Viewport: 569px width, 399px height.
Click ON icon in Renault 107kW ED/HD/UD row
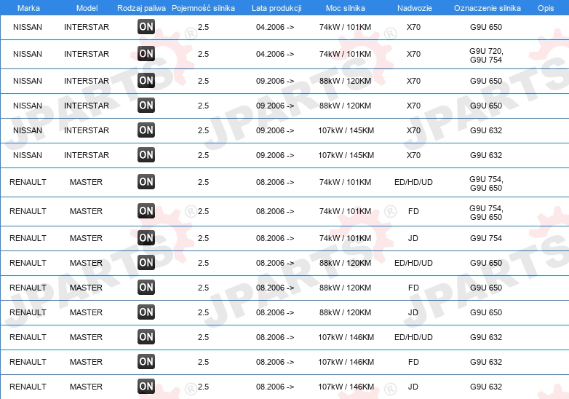(146, 336)
